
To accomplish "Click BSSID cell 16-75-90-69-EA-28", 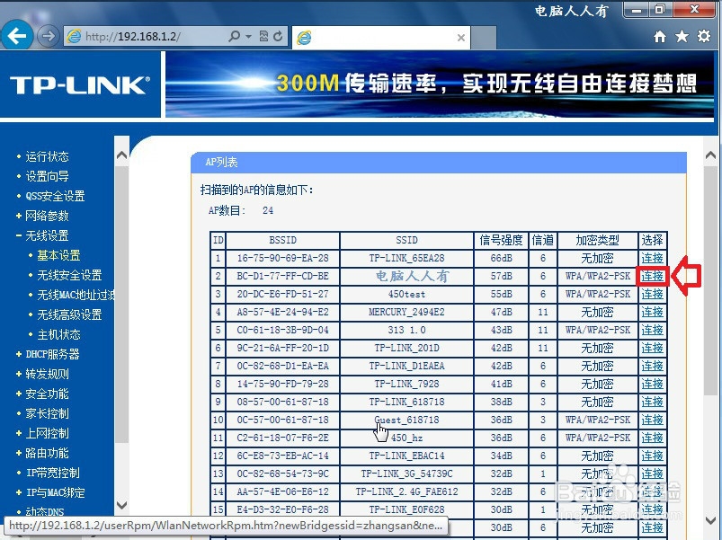I will pos(282,258).
